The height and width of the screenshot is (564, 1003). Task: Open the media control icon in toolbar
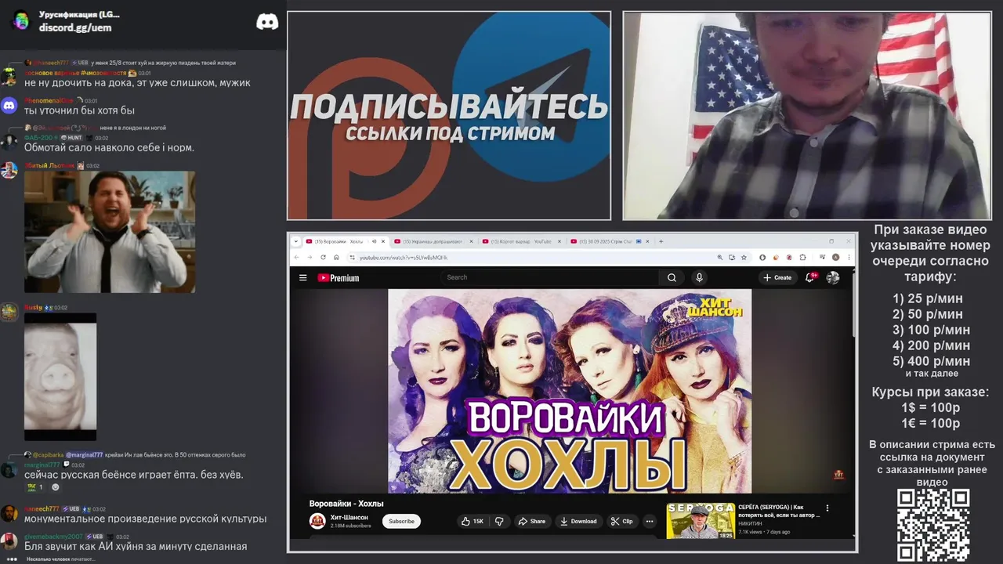pyautogui.click(x=822, y=257)
